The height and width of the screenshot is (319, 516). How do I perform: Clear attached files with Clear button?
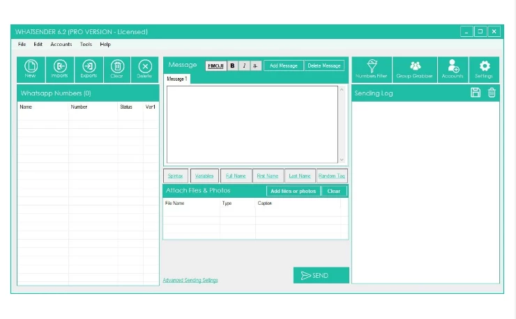click(x=334, y=191)
